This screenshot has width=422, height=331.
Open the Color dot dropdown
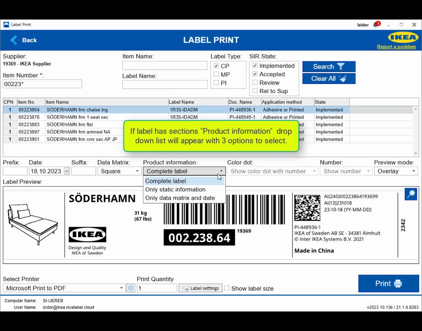point(273,171)
